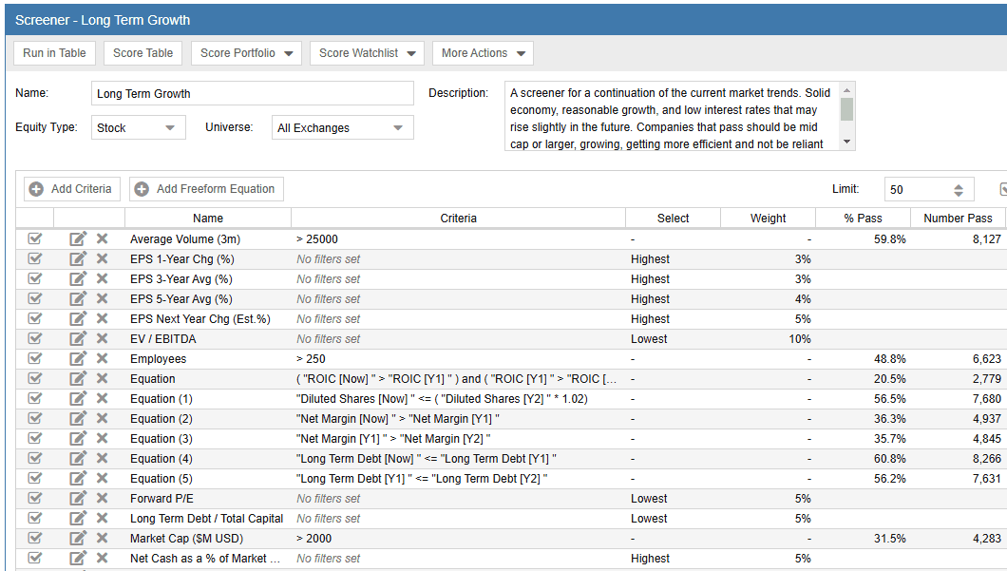The image size is (1007, 571).
Task: Click the description scrollbar thumb
Action: [x=847, y=108]
